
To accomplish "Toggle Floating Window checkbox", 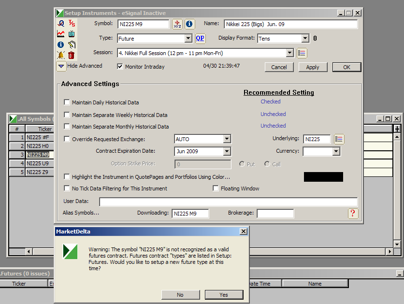I will [x=216, y=188].
